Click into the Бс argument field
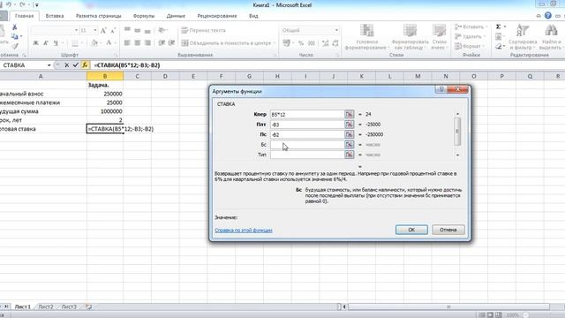Viewport: 565px width, 318px height. click(307, 145)
